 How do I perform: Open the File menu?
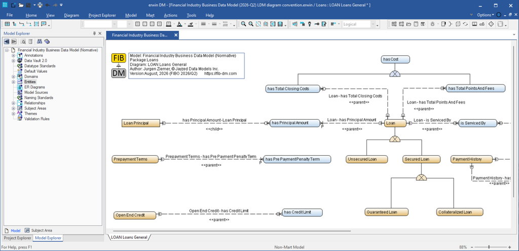tap(10, 15)
